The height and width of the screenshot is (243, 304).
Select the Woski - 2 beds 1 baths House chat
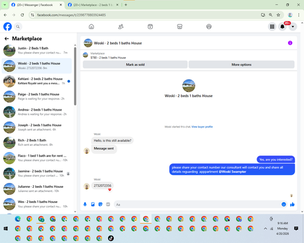pos(37,66)
